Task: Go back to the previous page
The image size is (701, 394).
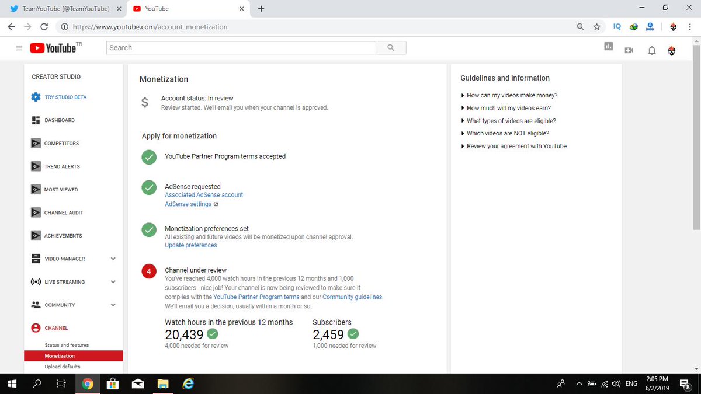Action: (11, 27)
